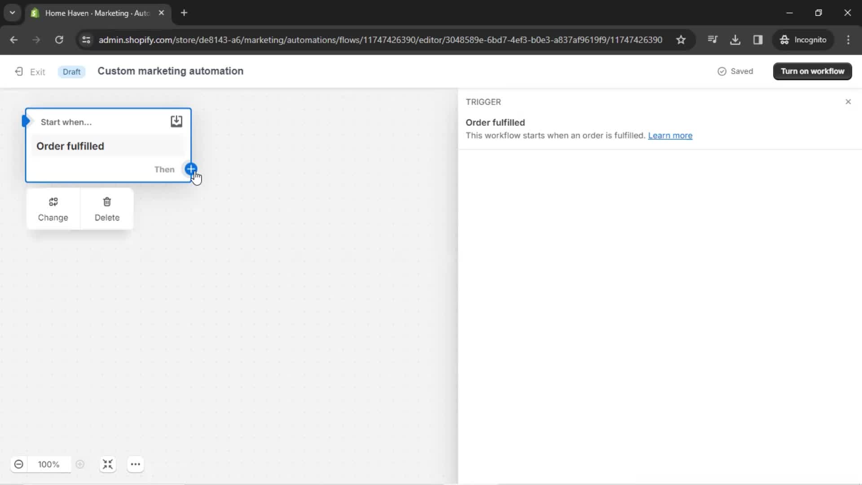Click the Draft status toggle

[72, 72]
